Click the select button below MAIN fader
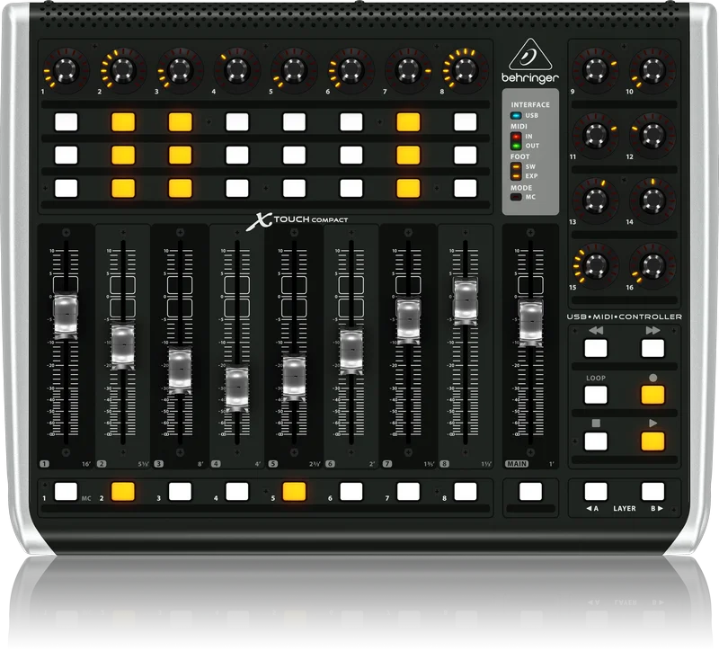 tap(530, 491)
